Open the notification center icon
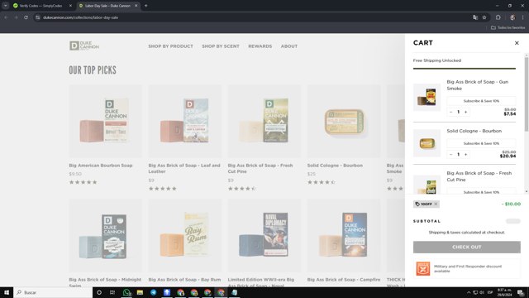 (x=521, y=292)
